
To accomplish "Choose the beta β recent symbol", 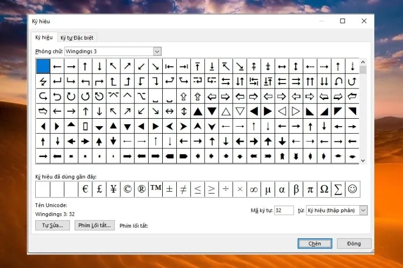I will click(x=296, y=189).
